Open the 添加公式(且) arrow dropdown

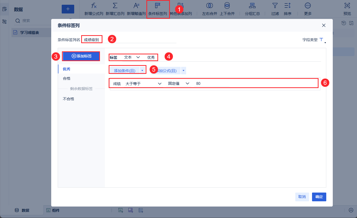click(x=184, y=71)
